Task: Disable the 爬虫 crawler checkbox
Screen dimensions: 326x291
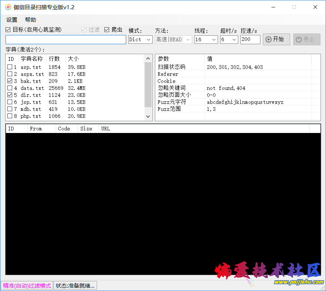Action: point(107,29)
